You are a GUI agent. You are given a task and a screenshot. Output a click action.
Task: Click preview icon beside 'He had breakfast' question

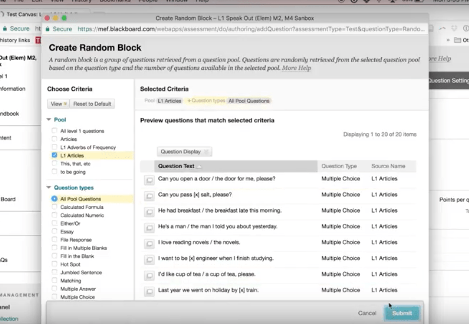[149, 211]
